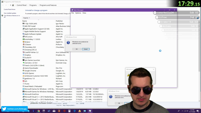Click the question mark icon in upper error dialog
The height and width of the screenshot is (113, 201).
(x=68, y=43)
